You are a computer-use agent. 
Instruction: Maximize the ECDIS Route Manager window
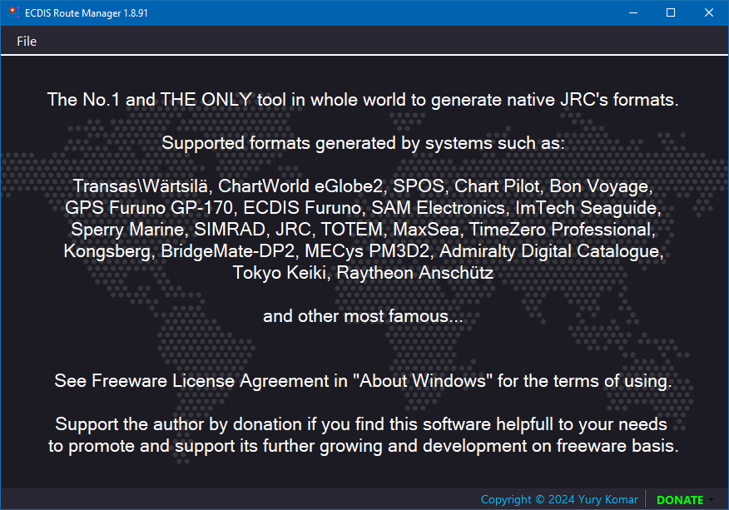671,12
